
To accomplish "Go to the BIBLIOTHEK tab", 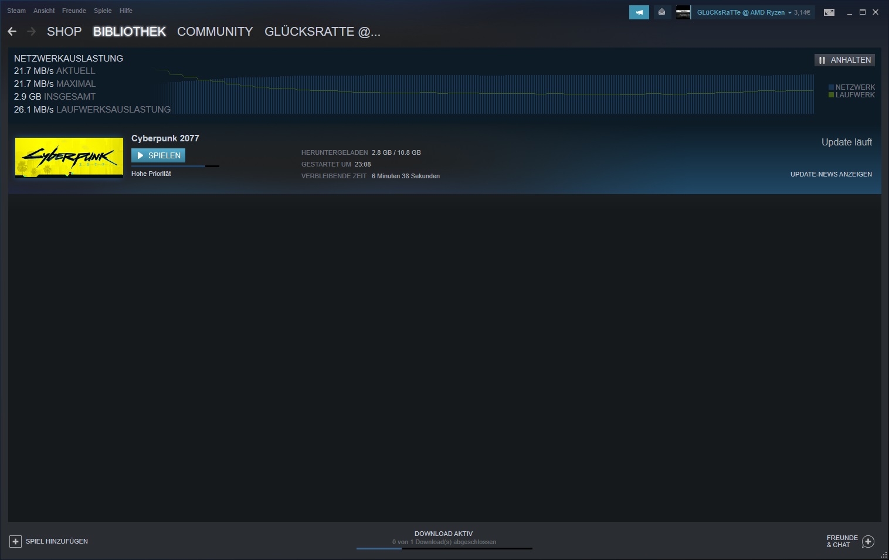I will click(130, 32).
